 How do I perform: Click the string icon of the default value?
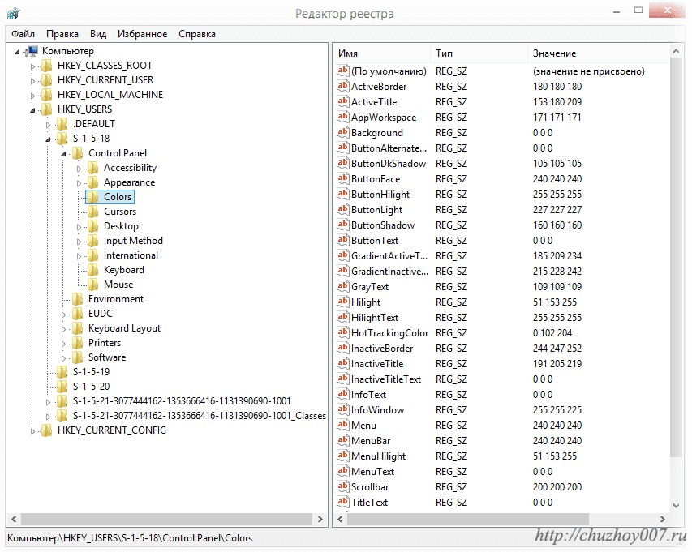[x=343, y=71]
